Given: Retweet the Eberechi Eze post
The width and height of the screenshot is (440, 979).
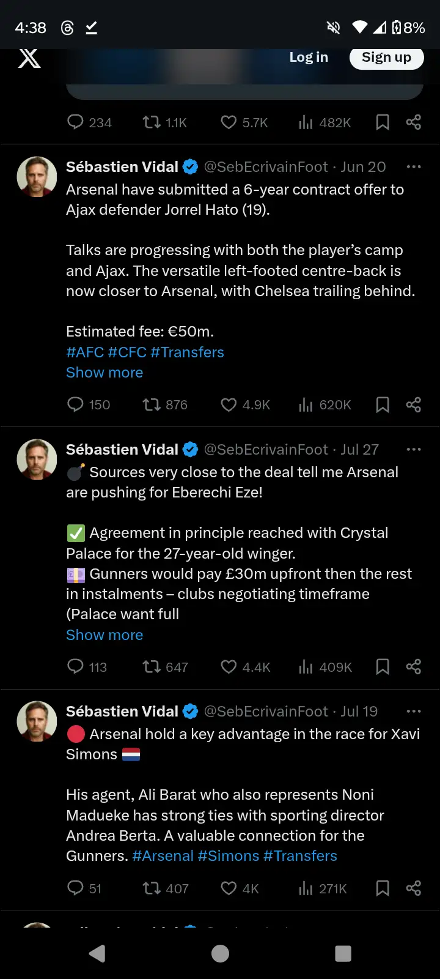Looking at the screenshot, I should point(152,667).
